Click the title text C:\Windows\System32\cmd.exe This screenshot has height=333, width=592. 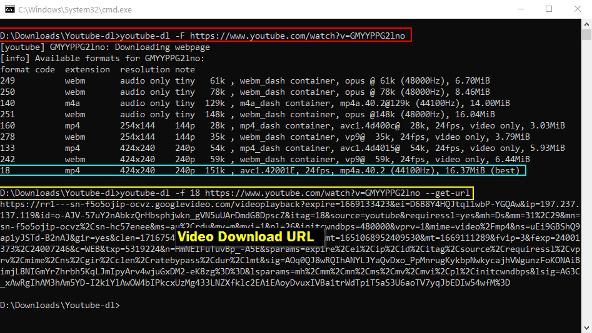[x=75, y=10]
